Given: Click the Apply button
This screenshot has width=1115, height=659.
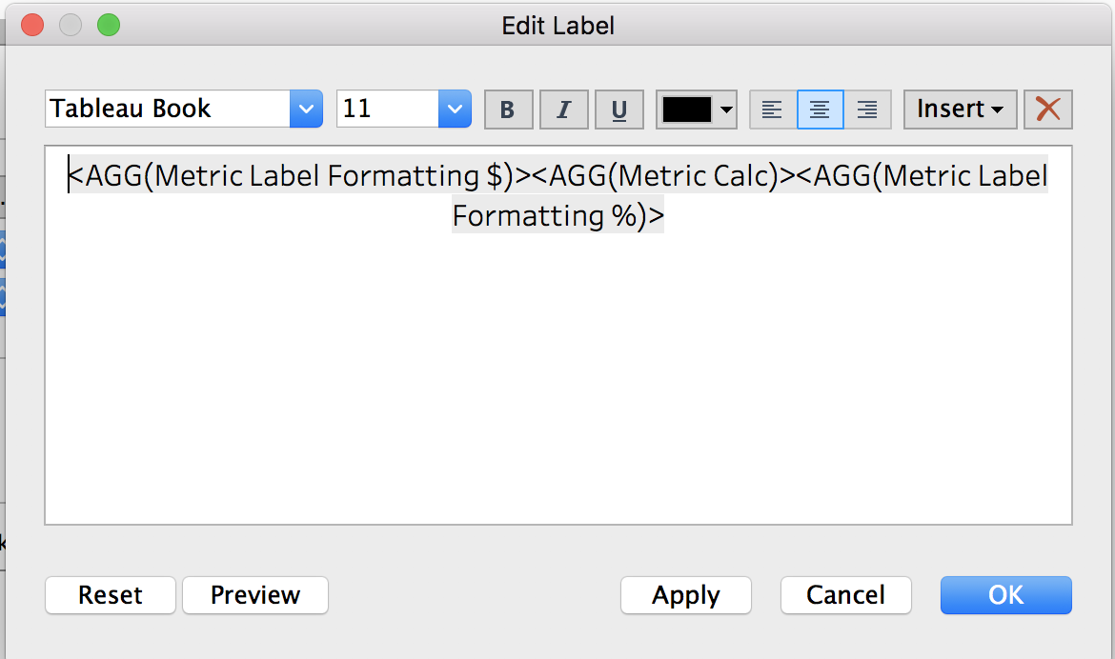Looking at the screenshot, I should tap(685, 595).
